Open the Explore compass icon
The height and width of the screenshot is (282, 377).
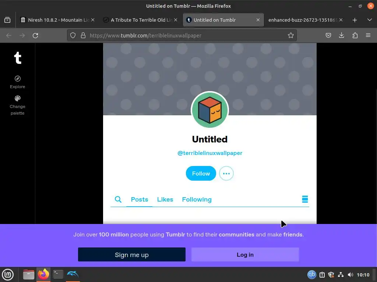[18, 79]
